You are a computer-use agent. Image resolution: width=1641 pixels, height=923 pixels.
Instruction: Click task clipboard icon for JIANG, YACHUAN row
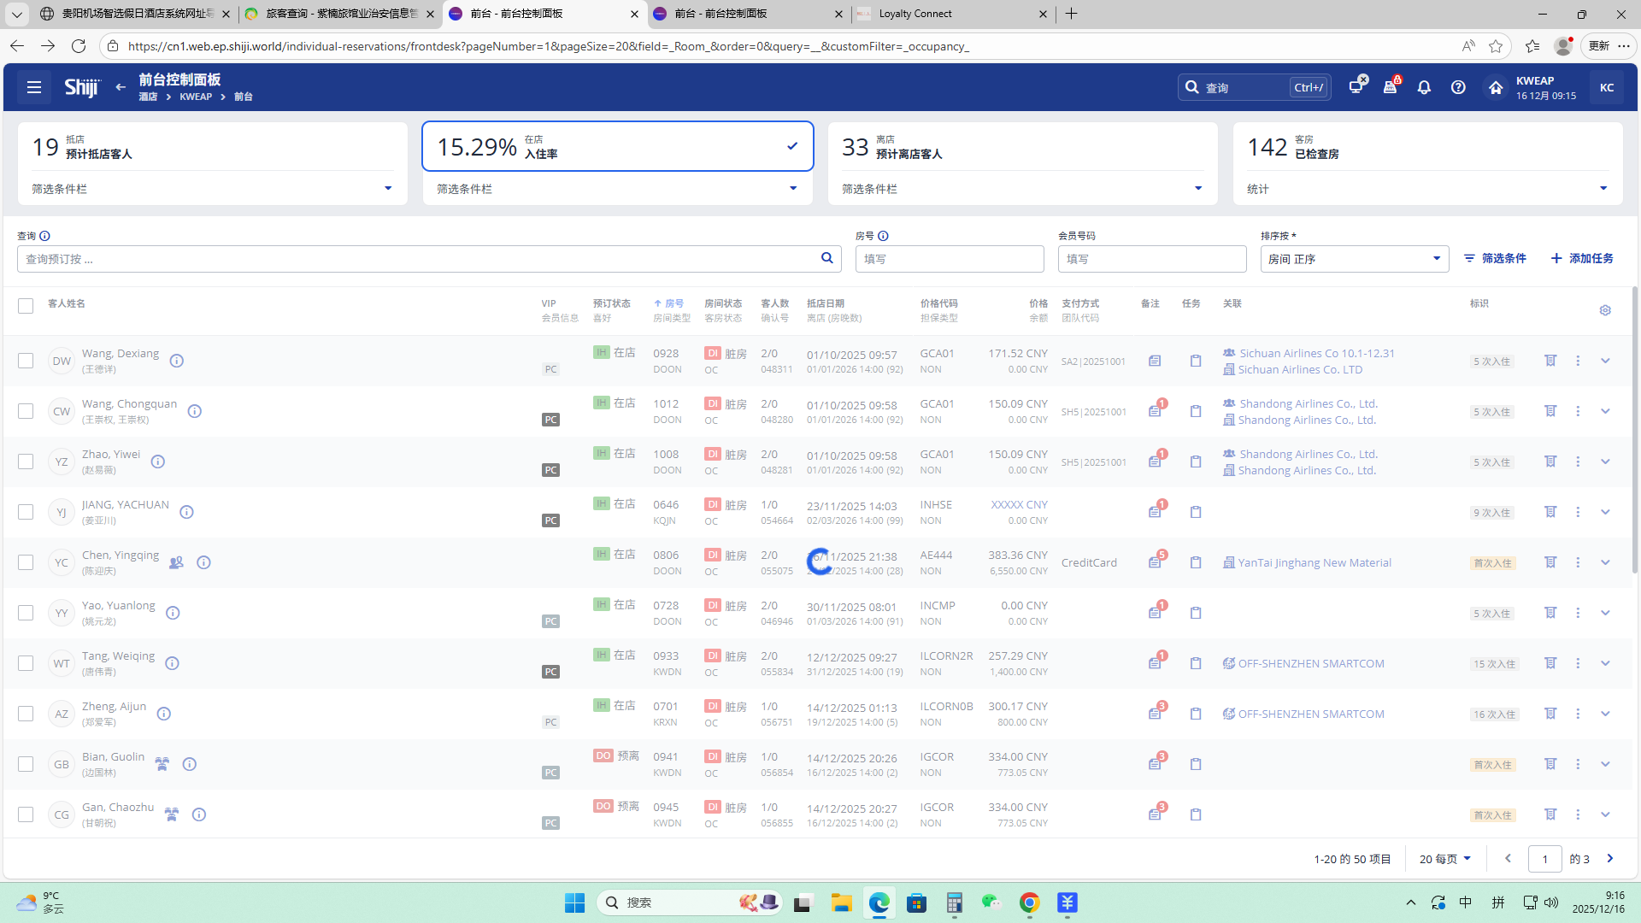pyautogui.click(x=1196, y=512)
